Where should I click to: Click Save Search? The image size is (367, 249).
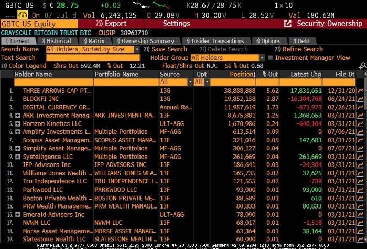click(x=166, y=49)
